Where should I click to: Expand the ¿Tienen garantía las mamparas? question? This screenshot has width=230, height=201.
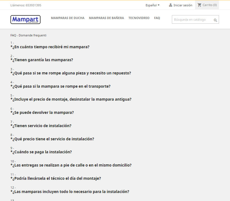pos(42,60)
